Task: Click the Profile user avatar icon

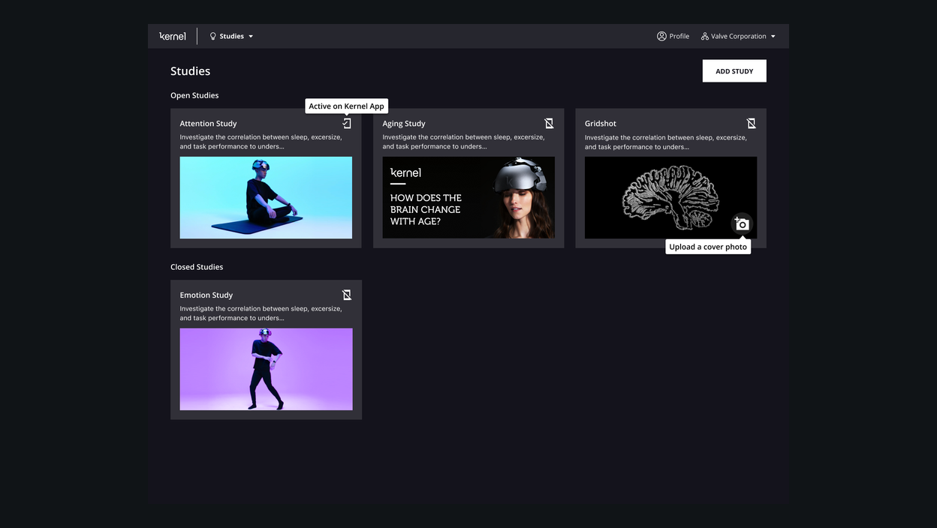Action: point(661,36)
